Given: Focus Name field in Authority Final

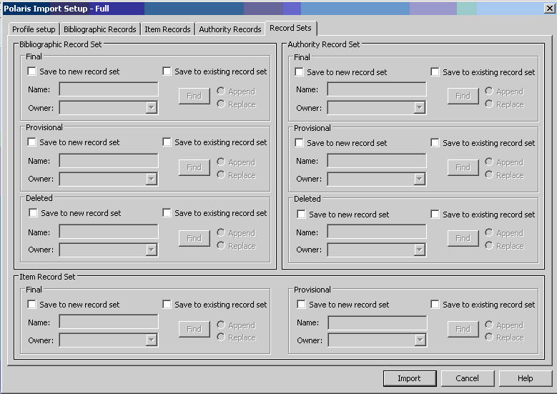Looking at the screenshot, I should pyautogui.click(x=377, y=89).
